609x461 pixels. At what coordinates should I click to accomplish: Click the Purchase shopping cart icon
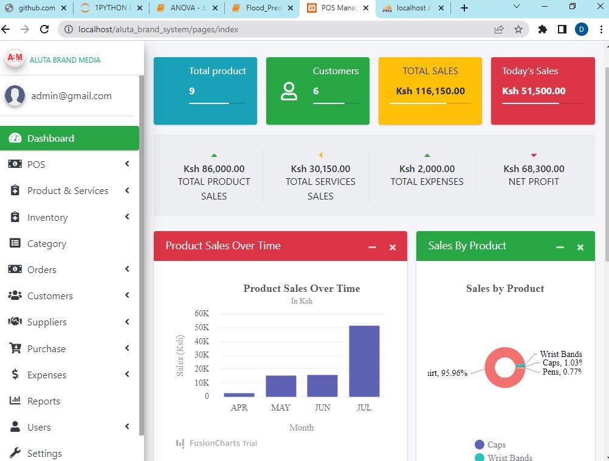14,348
